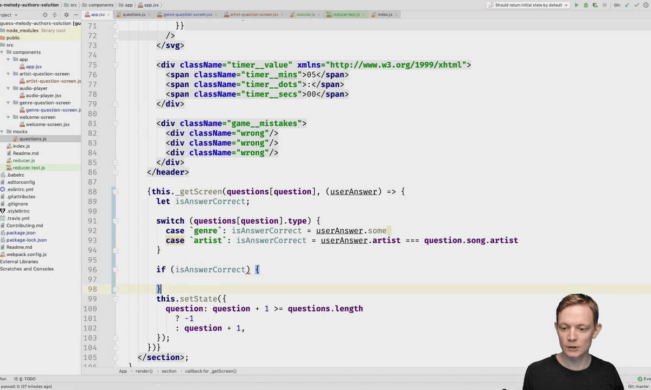Start debugging with the bug icon

click(x=586, y=5)
